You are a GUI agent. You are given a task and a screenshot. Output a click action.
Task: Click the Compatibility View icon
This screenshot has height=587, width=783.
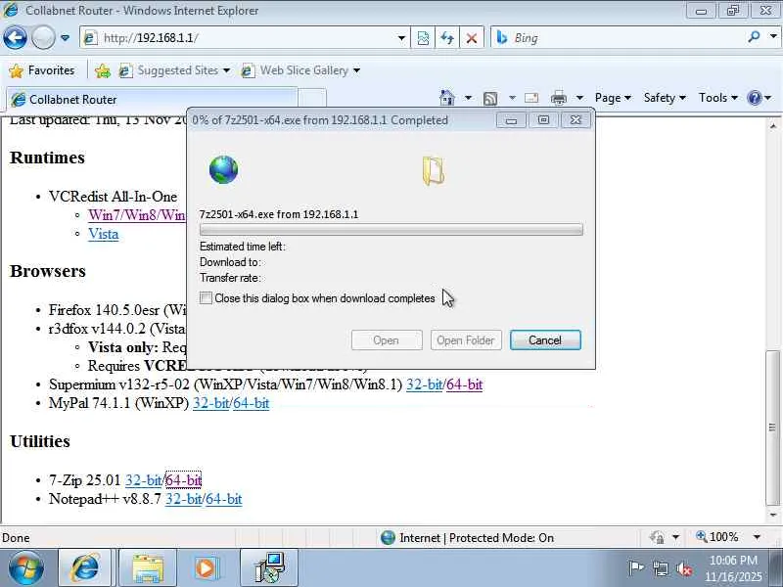[x=423, y=38]
